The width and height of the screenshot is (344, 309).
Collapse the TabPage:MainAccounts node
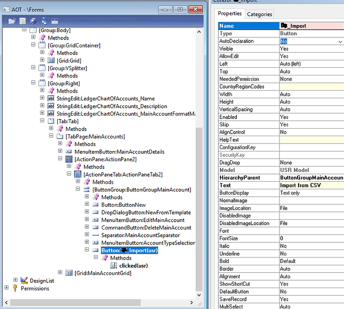(51, 136)
